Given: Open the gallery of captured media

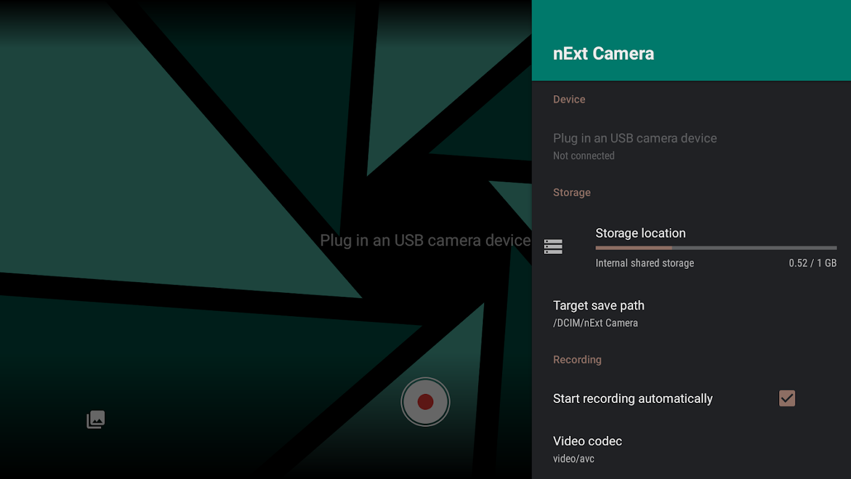Looking at the screenshot, I should click(96, 419).
